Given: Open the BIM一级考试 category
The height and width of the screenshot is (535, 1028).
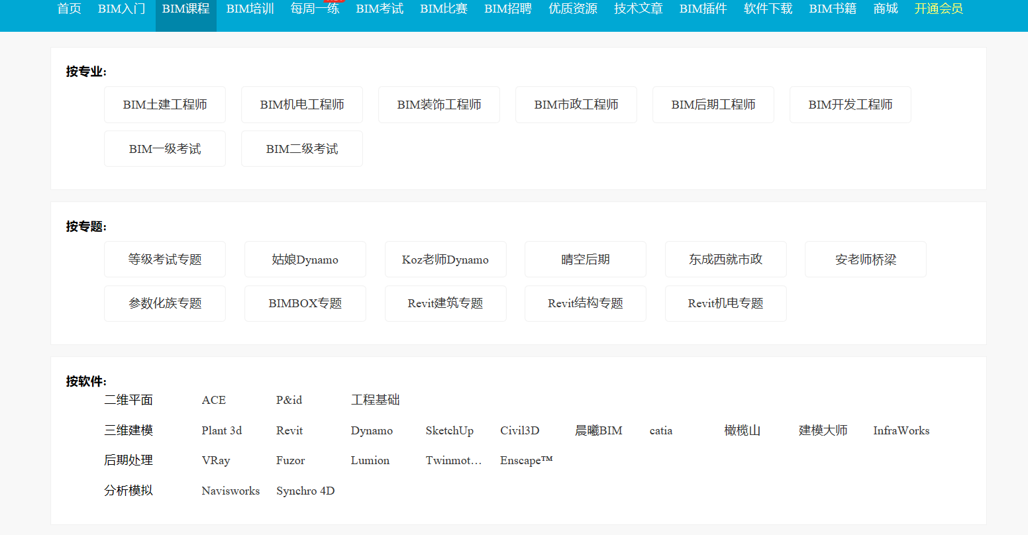Looking at the screenshot, I should pos(165,149).
